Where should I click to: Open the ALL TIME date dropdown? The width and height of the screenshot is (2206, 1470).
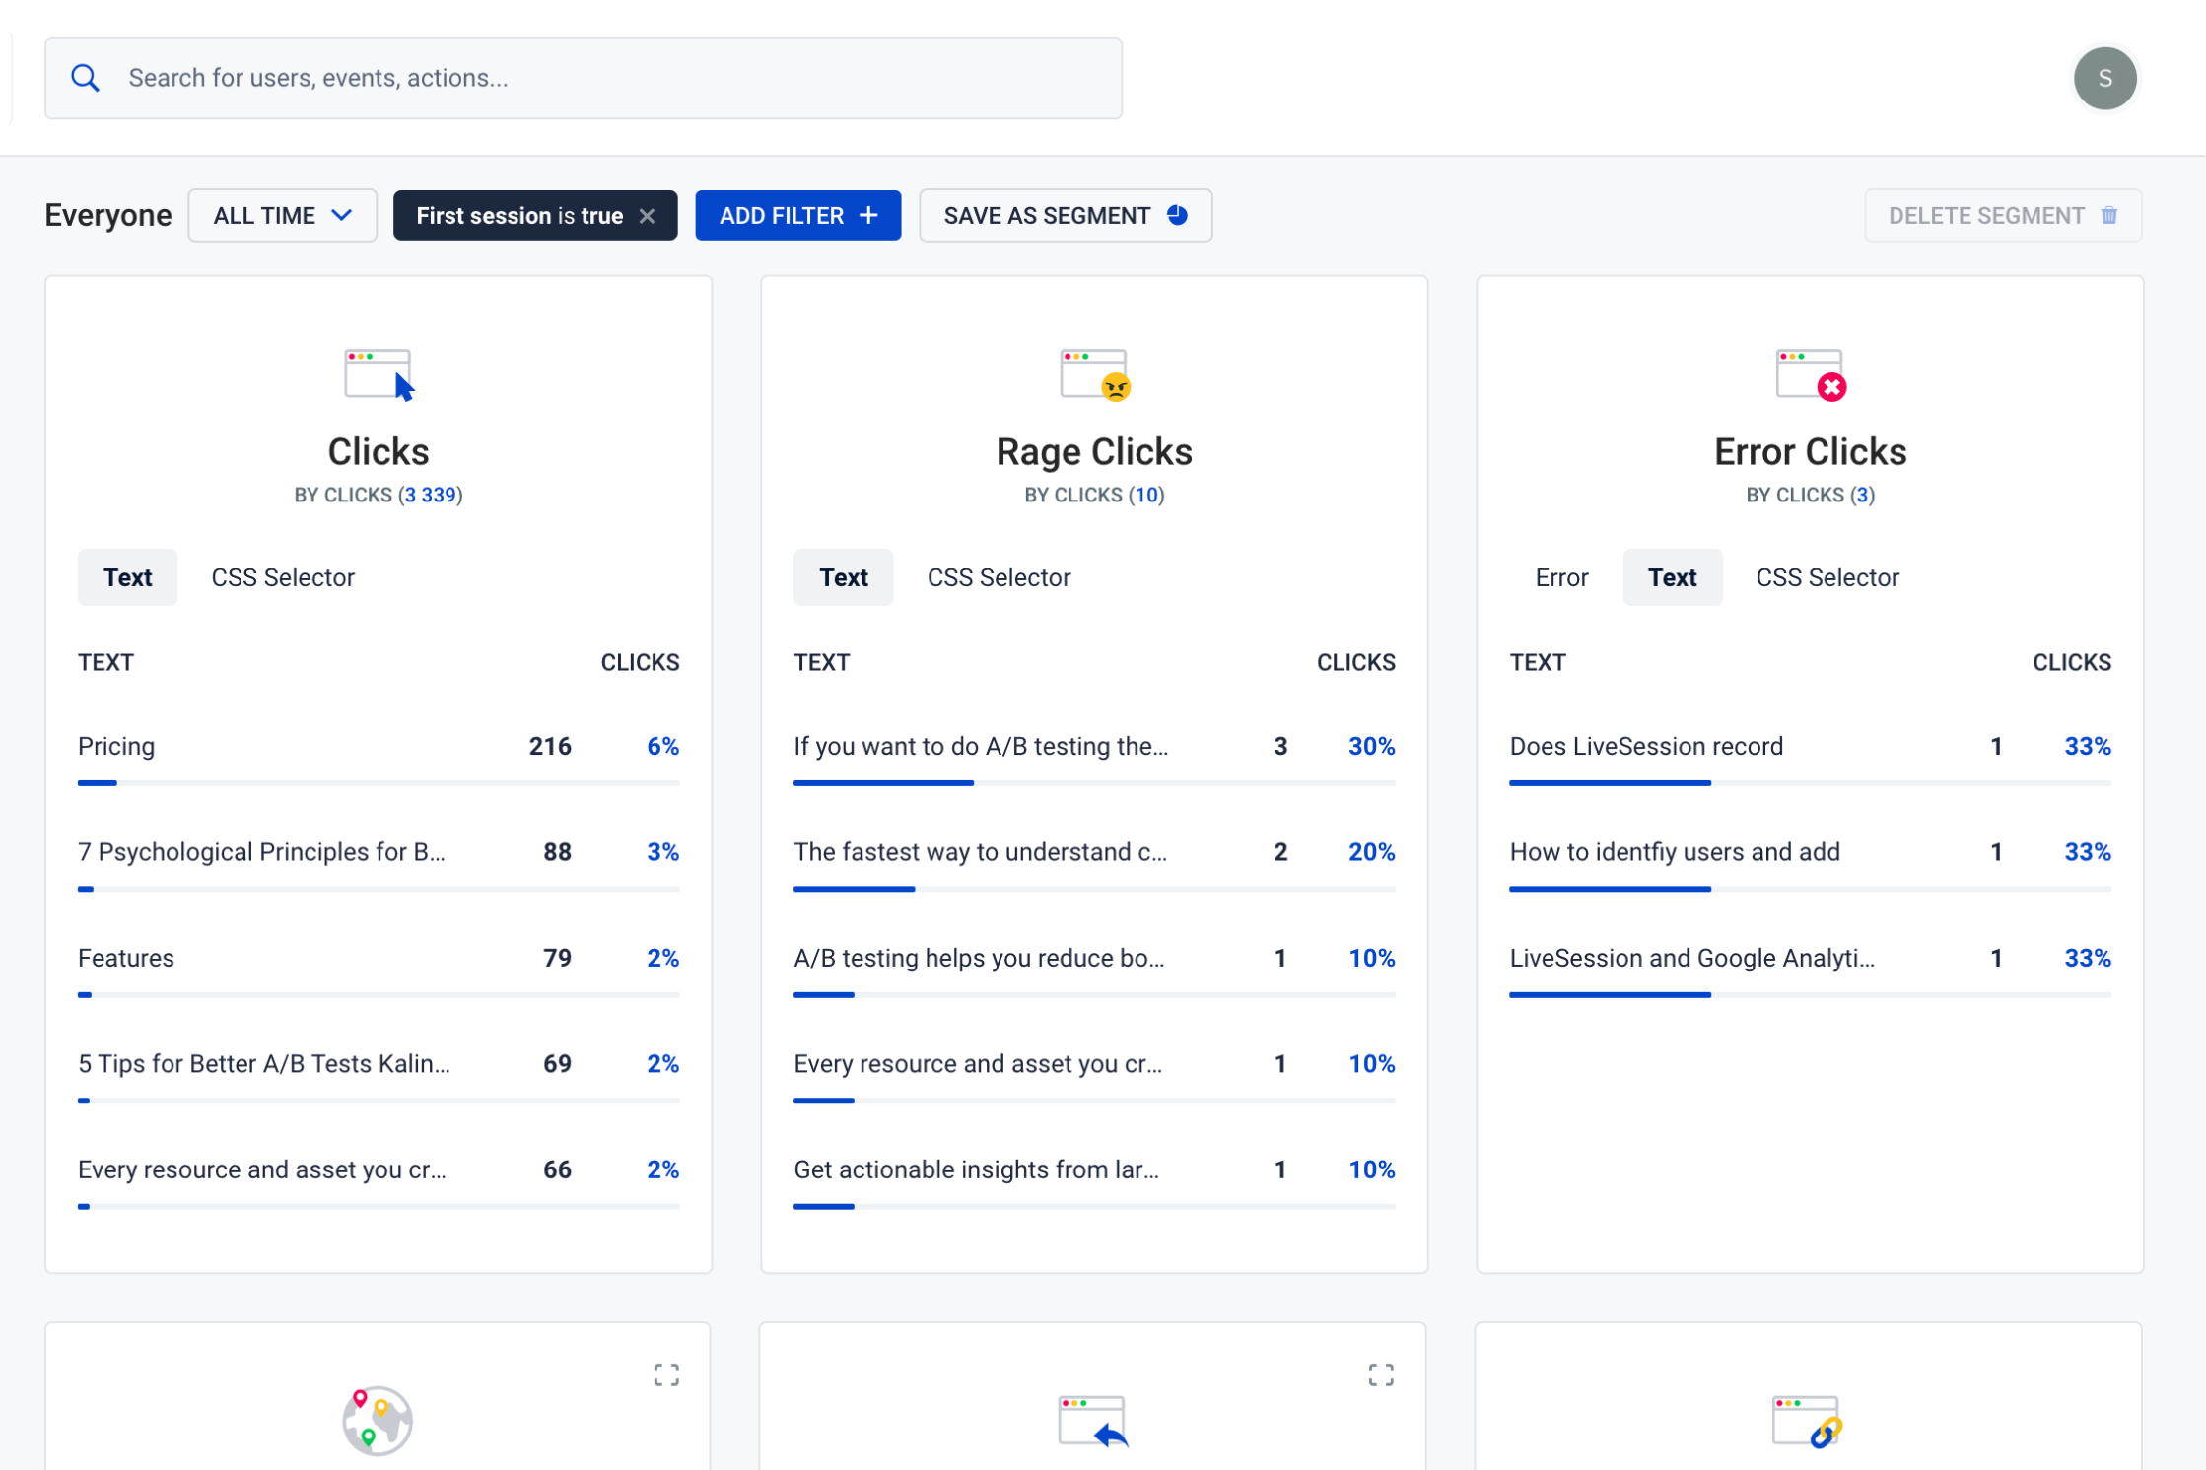(282, 216)
